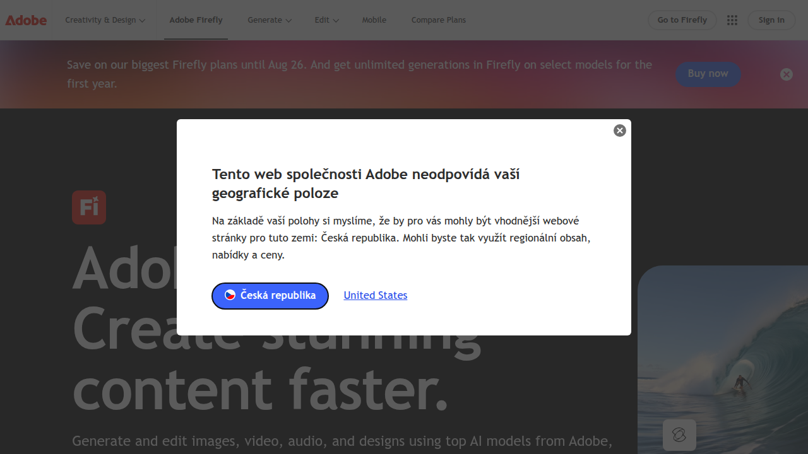Expand the Edit dropdown menu
Viewport: 808px width, 454px height.
click(327, 20)
